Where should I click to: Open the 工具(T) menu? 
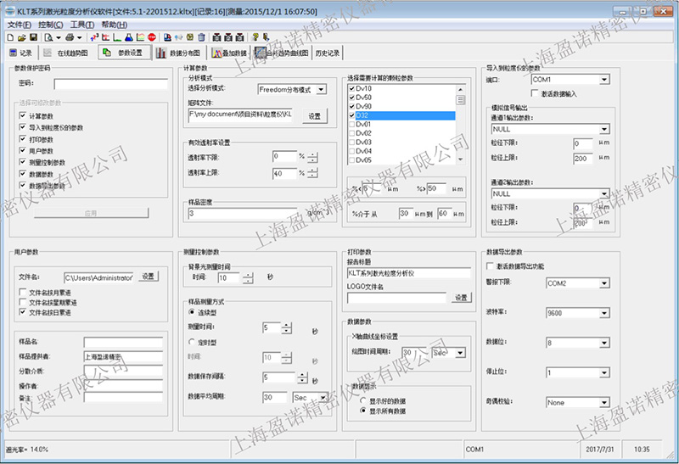[x=82, y=25]
